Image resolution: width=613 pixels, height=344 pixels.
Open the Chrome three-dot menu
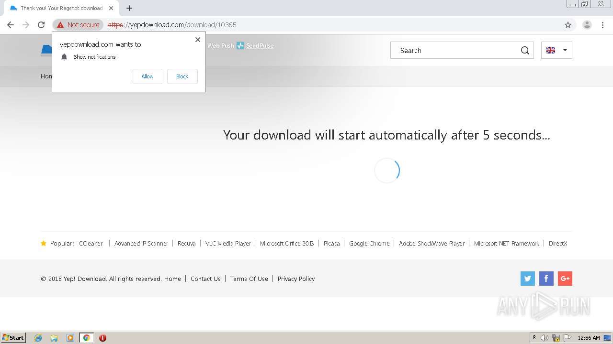603,25
